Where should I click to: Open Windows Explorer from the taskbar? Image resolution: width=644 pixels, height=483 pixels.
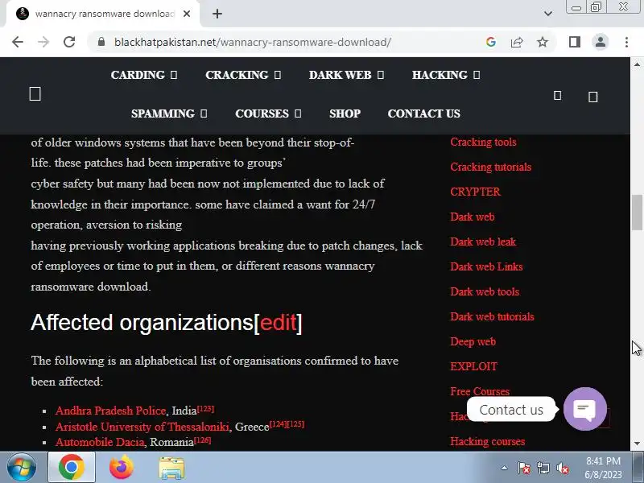click(x=171, y=468)
